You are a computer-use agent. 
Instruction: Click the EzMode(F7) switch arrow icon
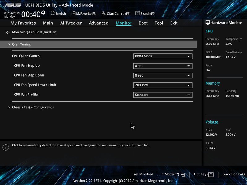(x=182, y=174)
